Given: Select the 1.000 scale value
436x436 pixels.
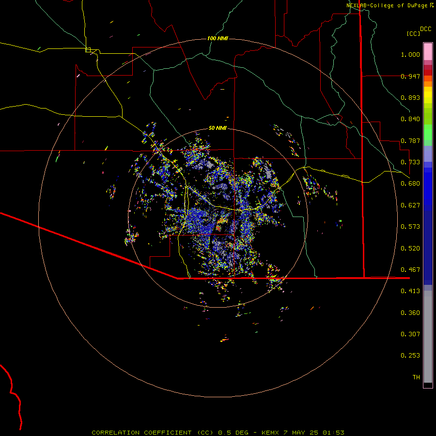Looking at the screenshot, I should [410, 54].
